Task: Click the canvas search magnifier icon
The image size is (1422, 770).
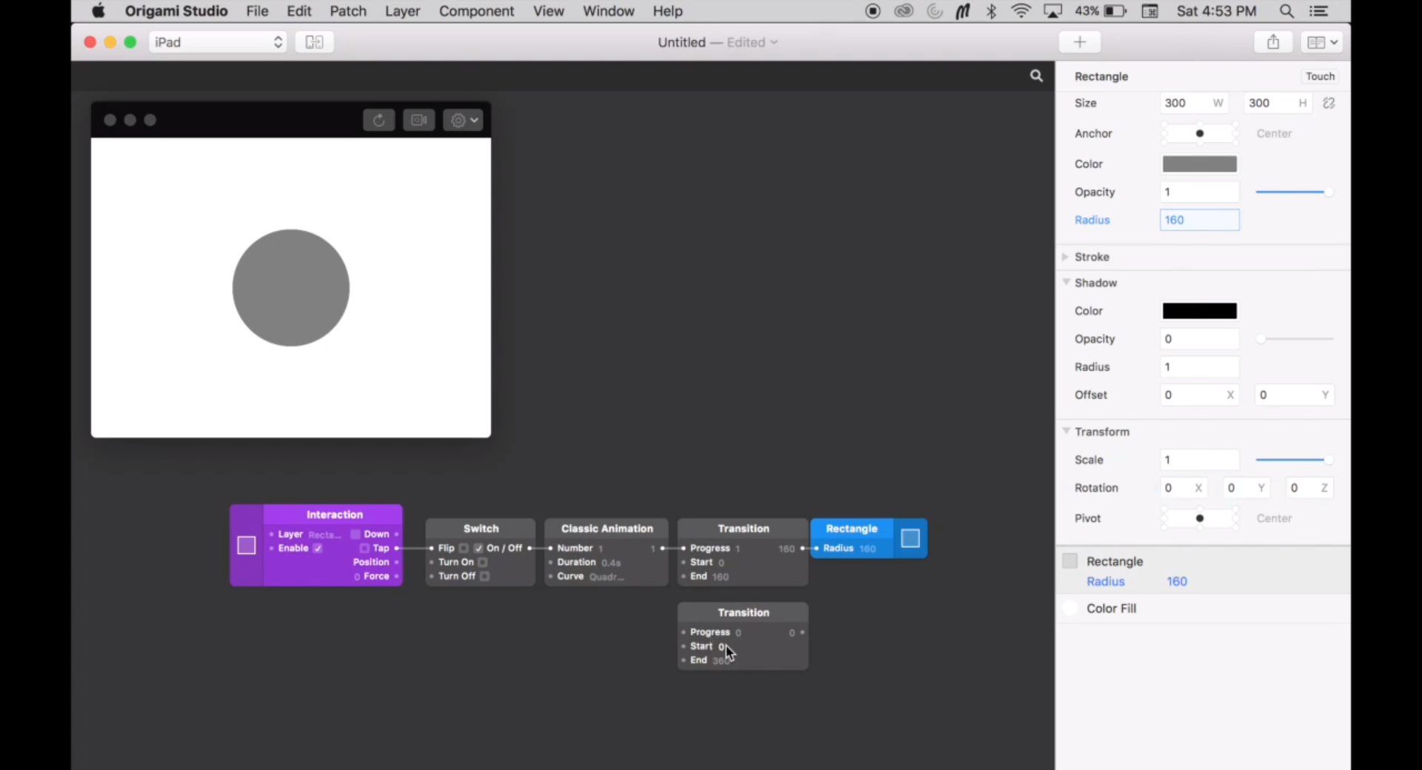Action: click(1036, 76)
